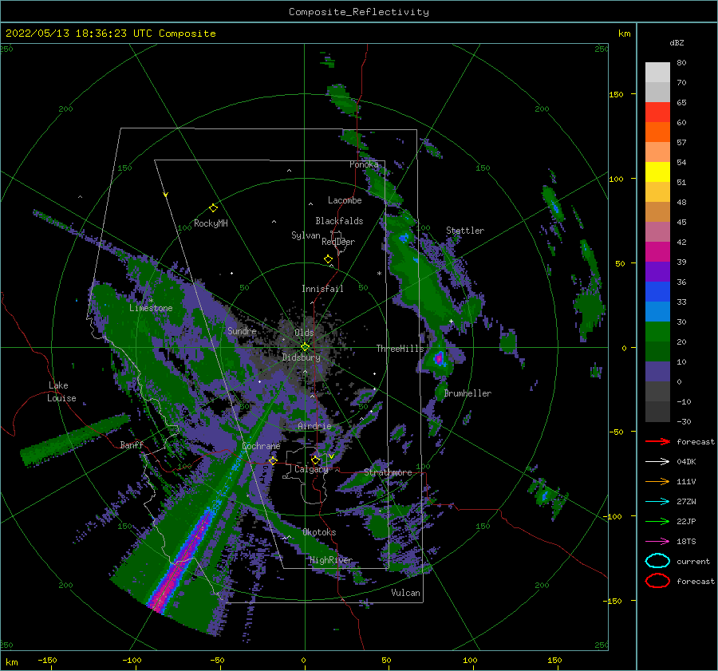Click the red 60-65 dBZ swatch
The width and height of the screenshot is (718, 671).
tap(657, 112)
